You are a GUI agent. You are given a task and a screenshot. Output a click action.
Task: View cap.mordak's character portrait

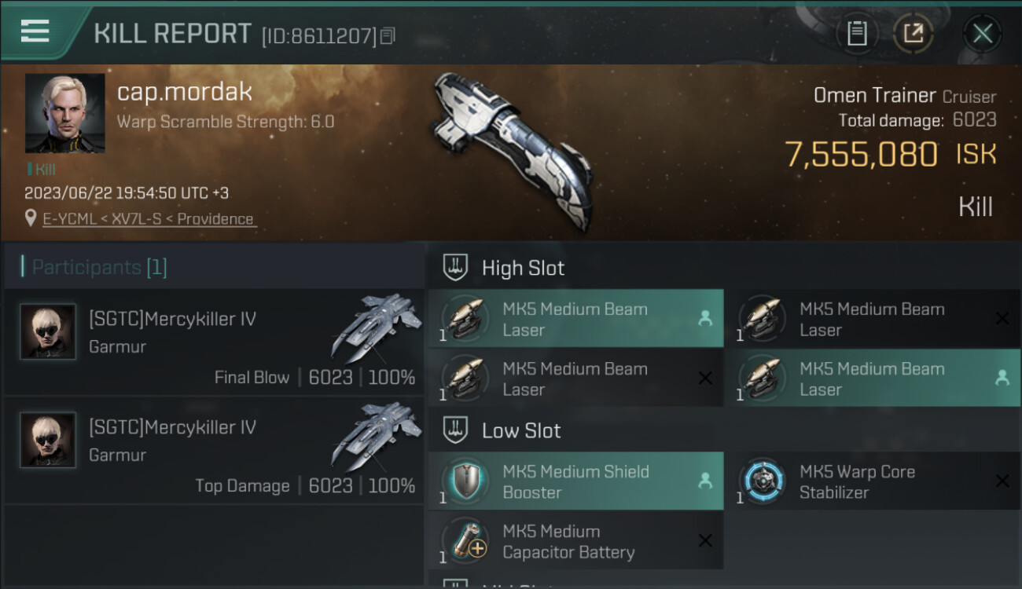point(64,113)
